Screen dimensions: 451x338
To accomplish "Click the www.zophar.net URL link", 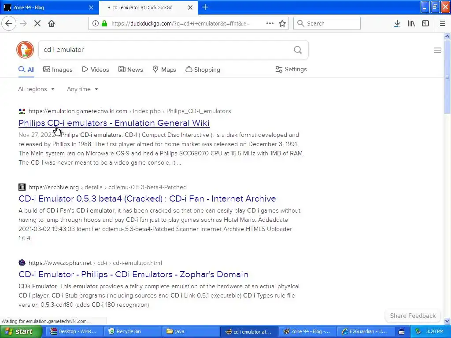I will 60,263.
